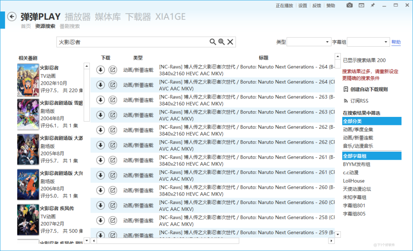Open the 番剧搜索 sub-tab
Viewport: 413px width, 251px height.
[69, 26]
